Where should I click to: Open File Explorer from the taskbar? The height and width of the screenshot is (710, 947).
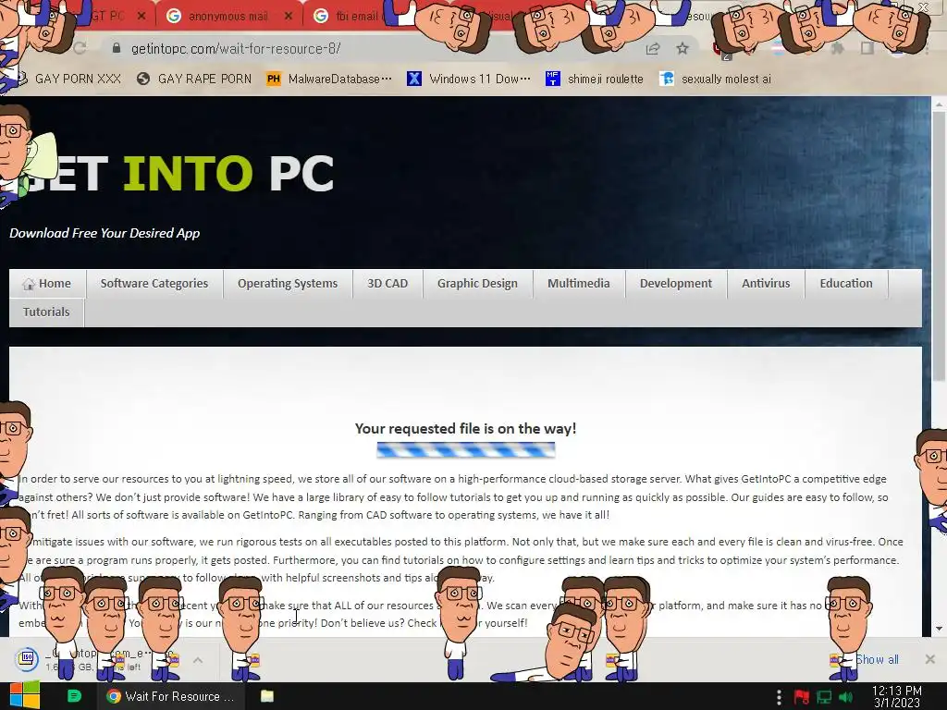(x=267, y=696)
